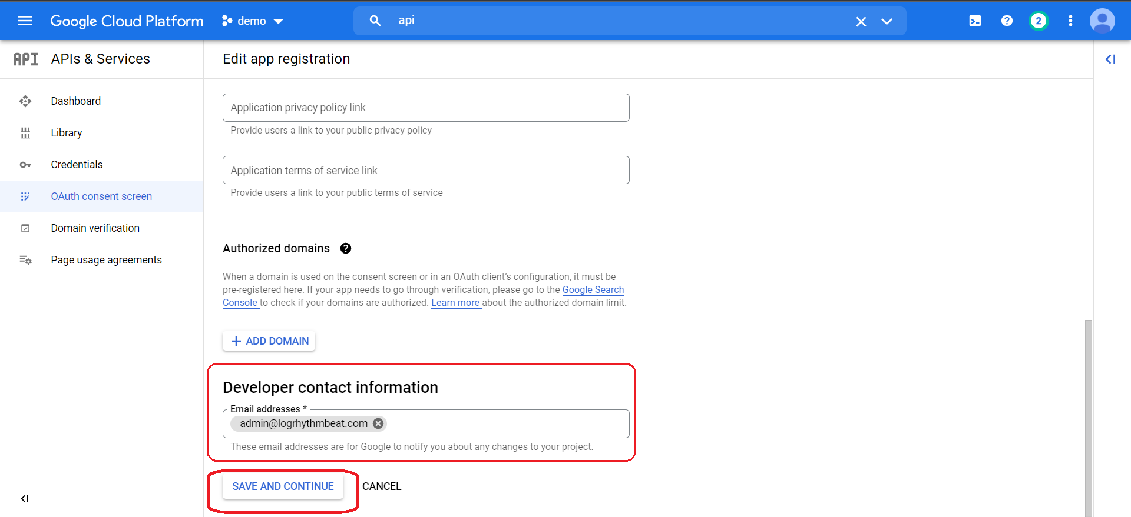Open the hamburger navigation menu
Screen dimensions: 1131x517
point(25,21)
